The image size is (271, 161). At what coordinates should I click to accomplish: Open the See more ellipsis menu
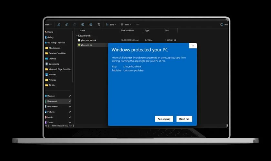point(138,24)
